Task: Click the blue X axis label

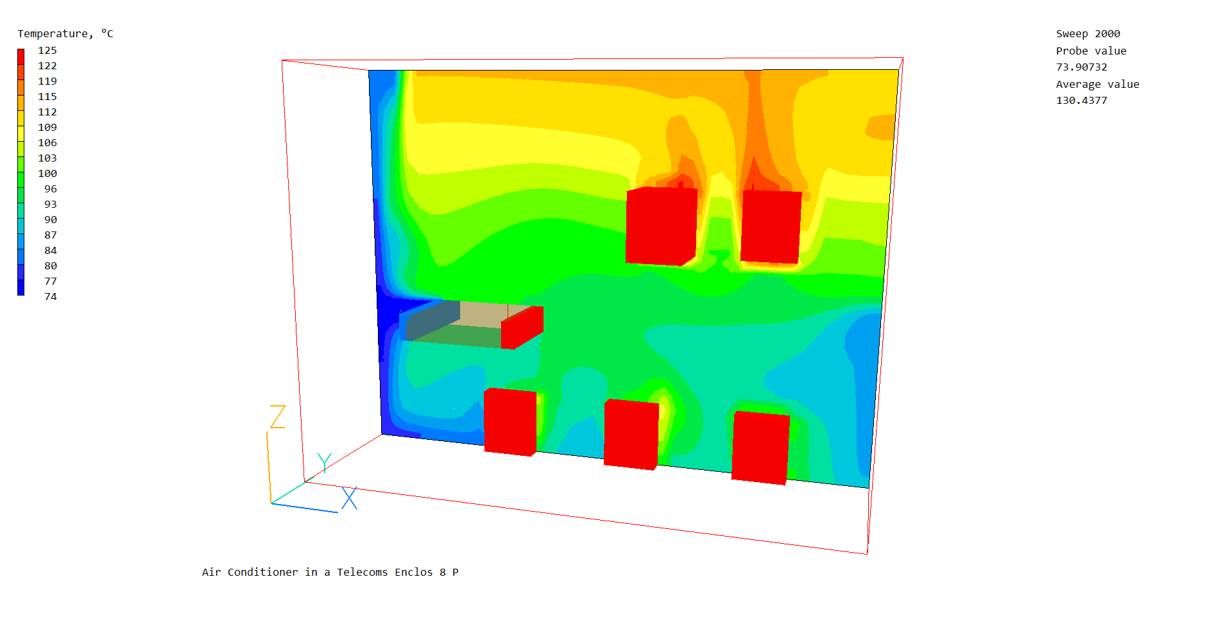Action: click(349, 498)
